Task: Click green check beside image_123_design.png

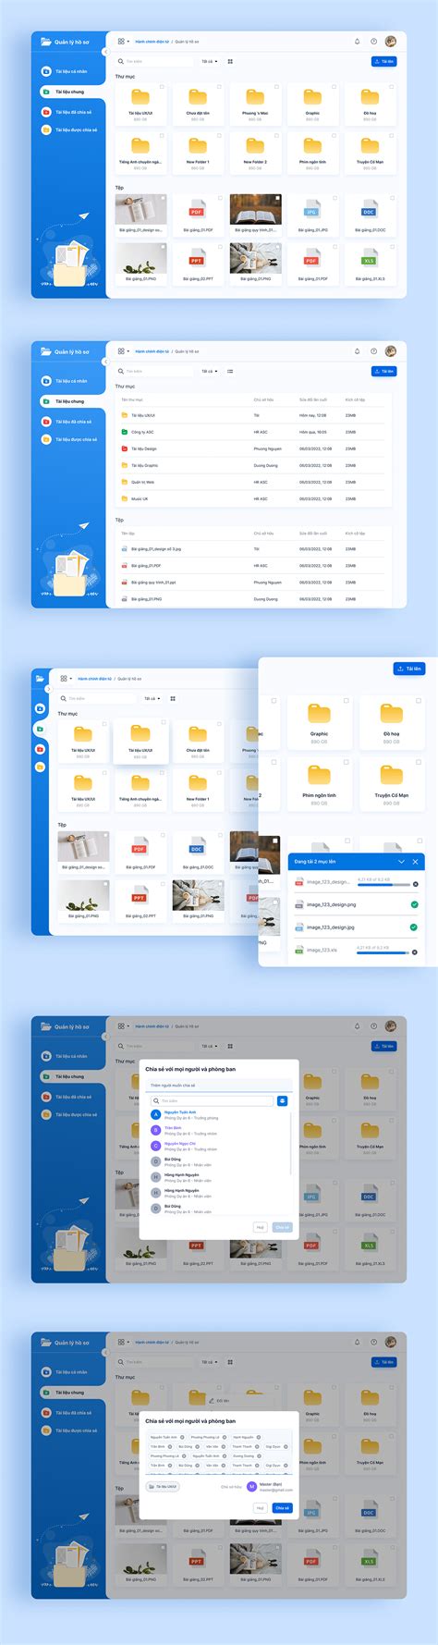Action: coord(414,905)
